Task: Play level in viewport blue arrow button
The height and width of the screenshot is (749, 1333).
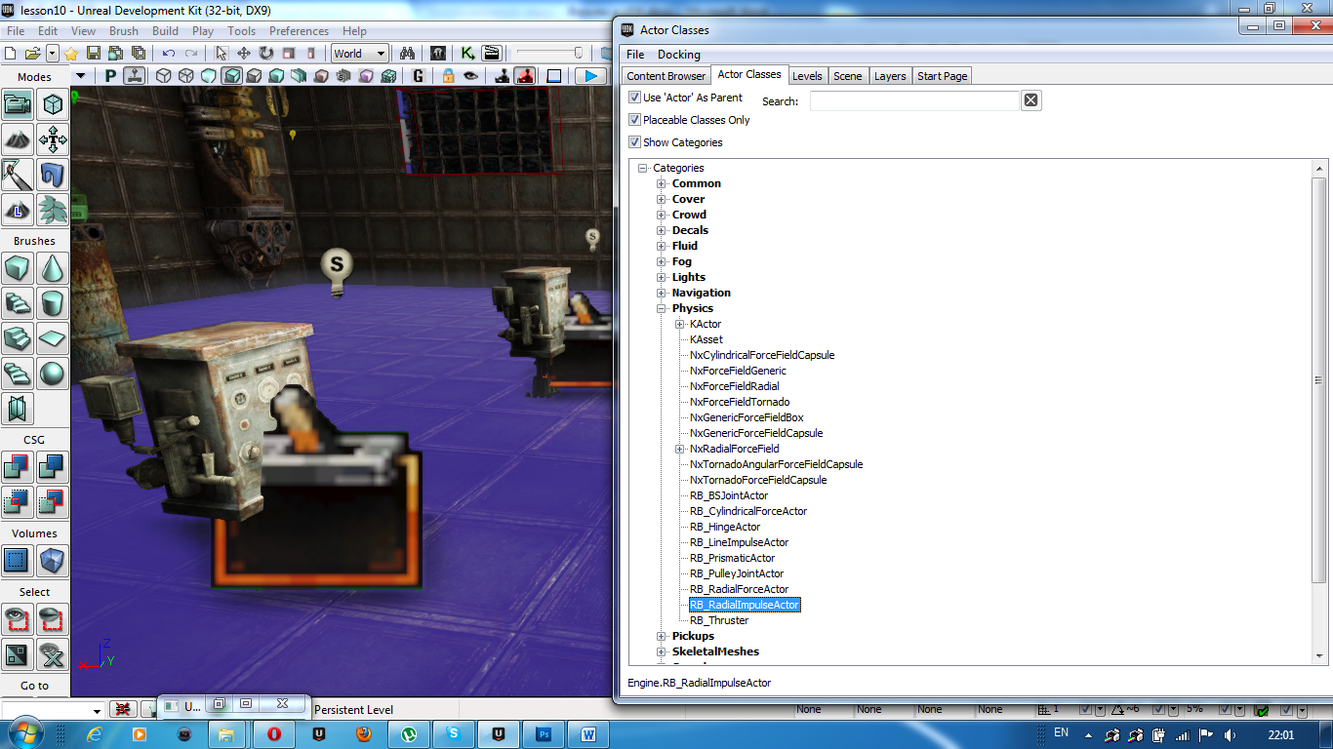Action: (x=589, y=76)
